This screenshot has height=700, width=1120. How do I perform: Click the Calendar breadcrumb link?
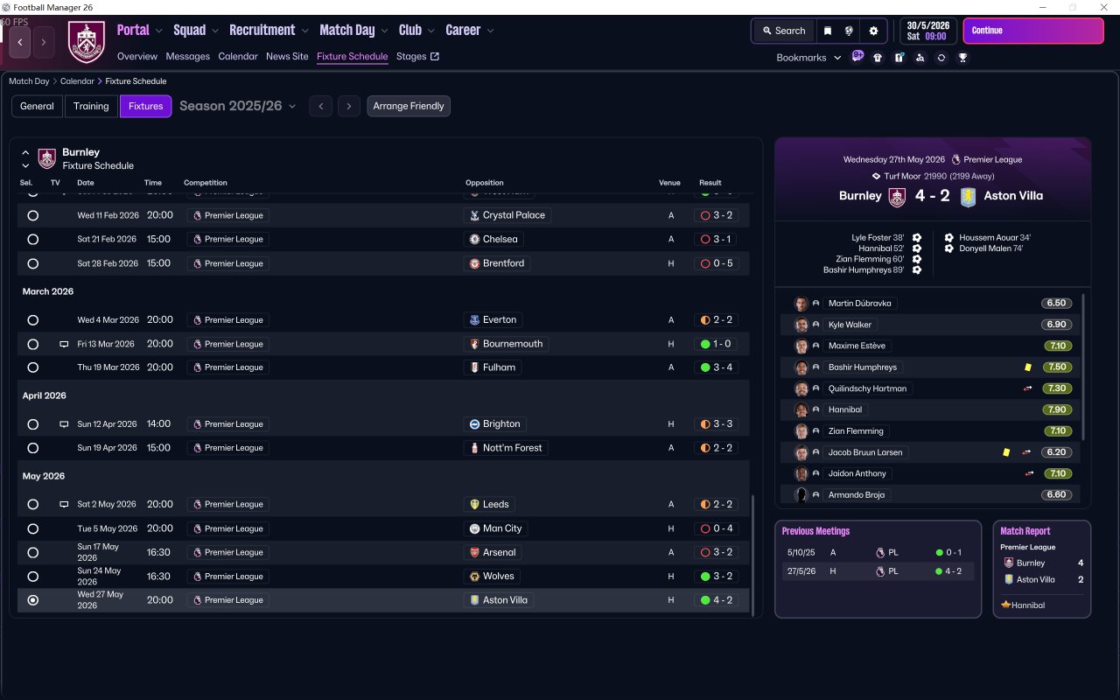tap(77, 81)
